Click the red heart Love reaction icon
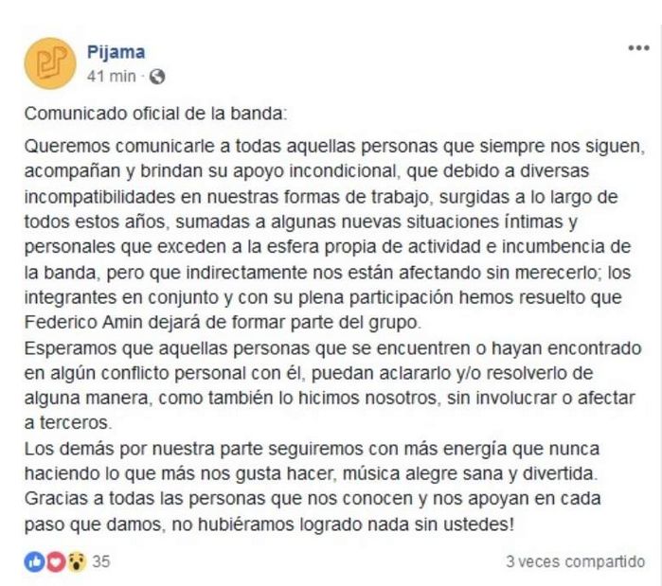The width and height of the screenshot is (662, 586). click(x=54, y=560)
